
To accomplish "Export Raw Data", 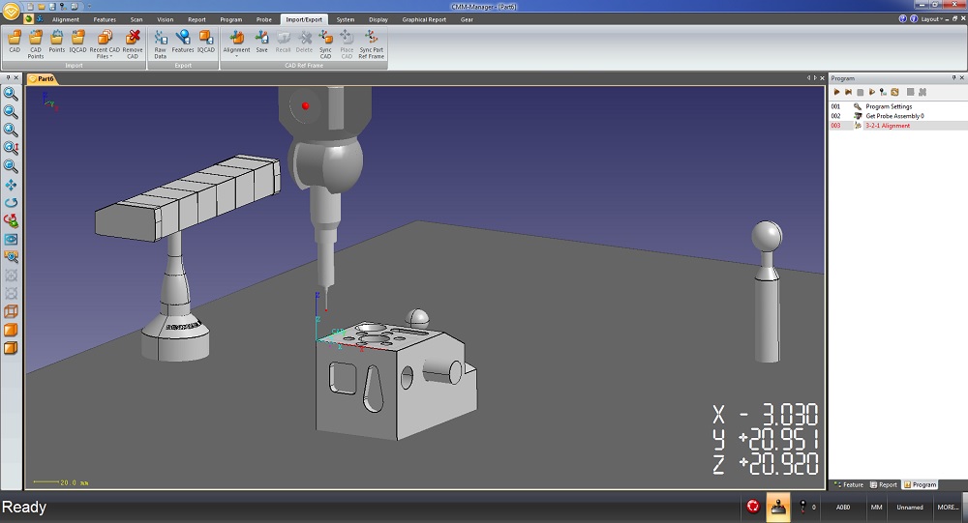I will [x=161, y=40].
